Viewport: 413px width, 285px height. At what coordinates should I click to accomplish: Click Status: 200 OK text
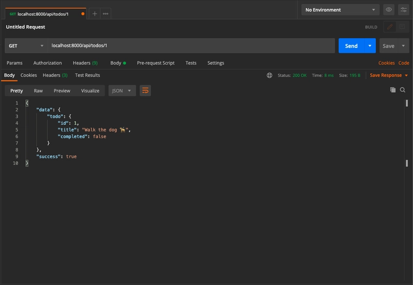292,75
